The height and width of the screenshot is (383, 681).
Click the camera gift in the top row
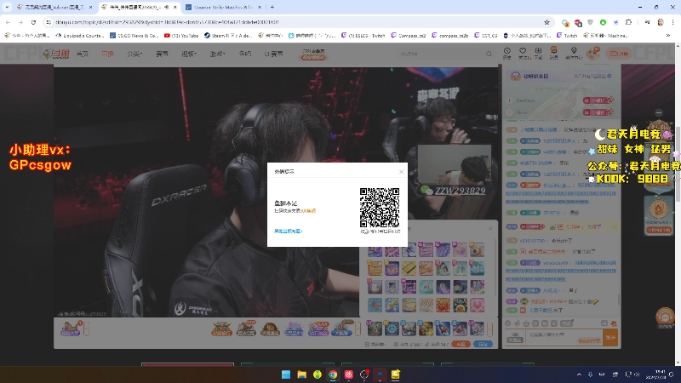pyautogui.click(x=477, y=250)
